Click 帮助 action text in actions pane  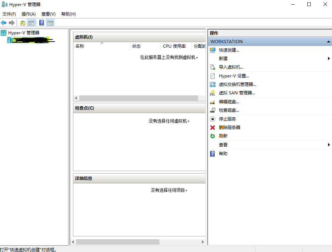coord(223,153)
